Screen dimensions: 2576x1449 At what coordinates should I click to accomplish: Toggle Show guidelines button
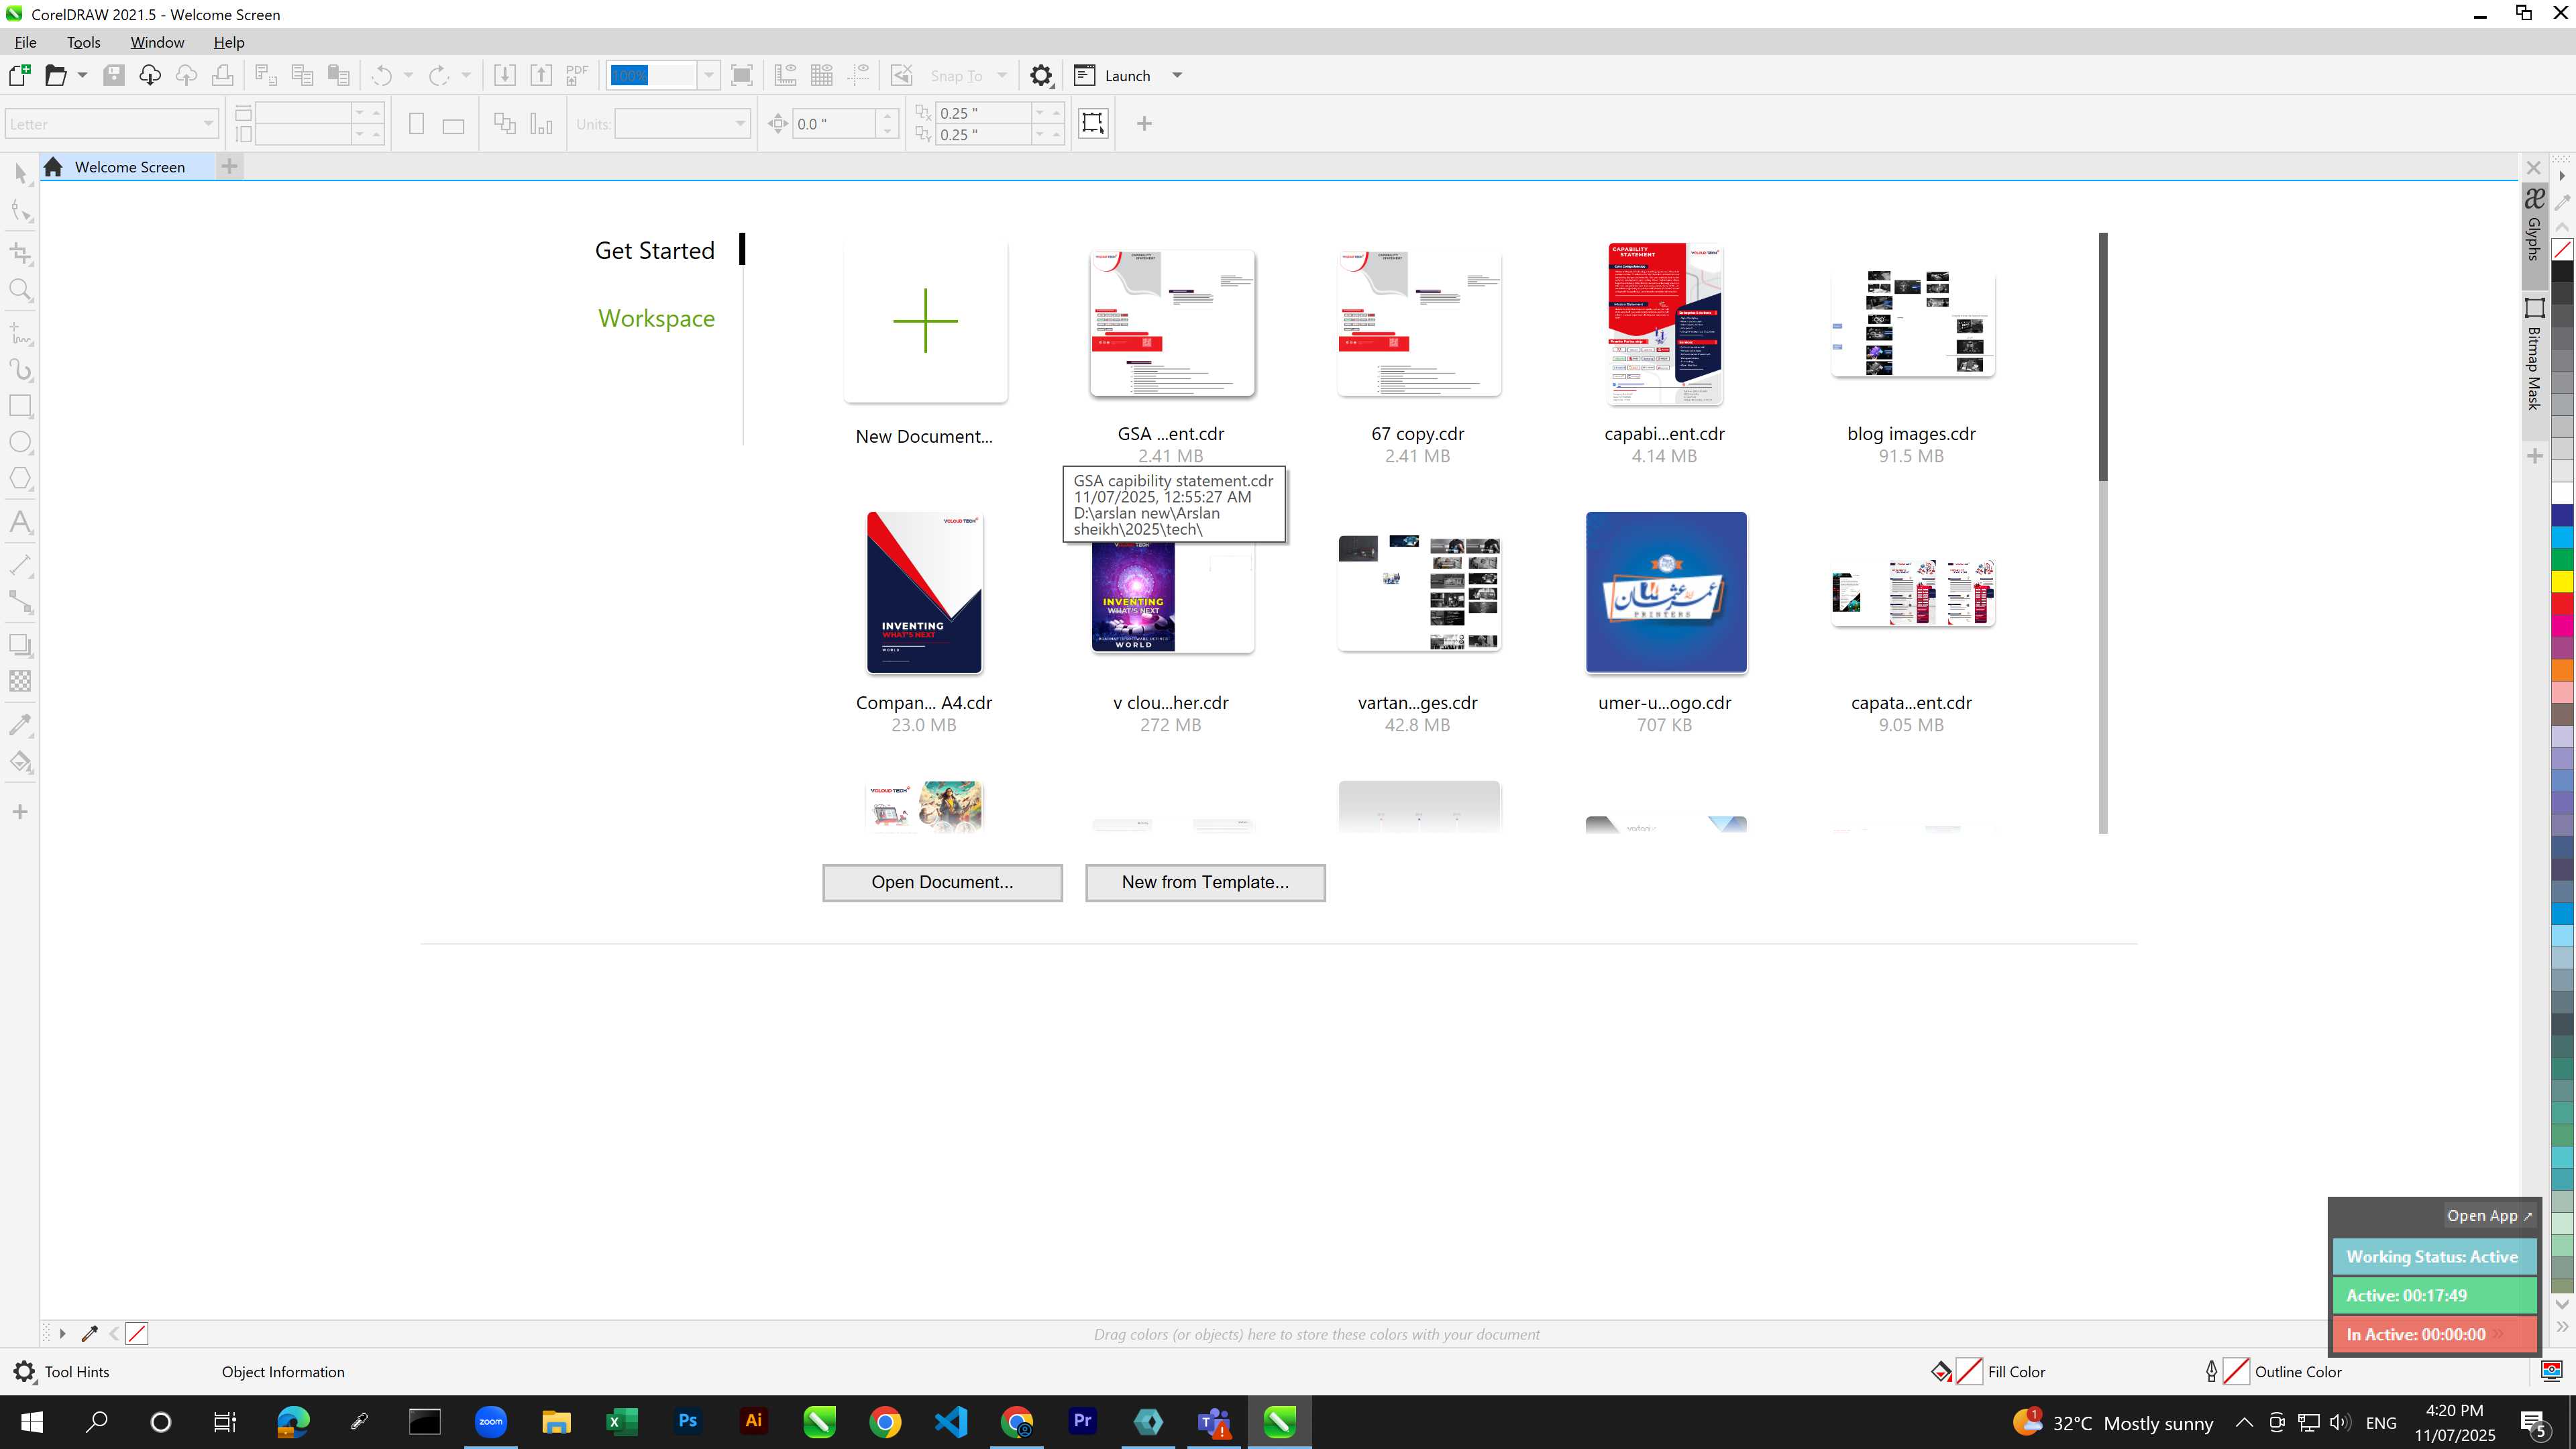coord(858,75)
